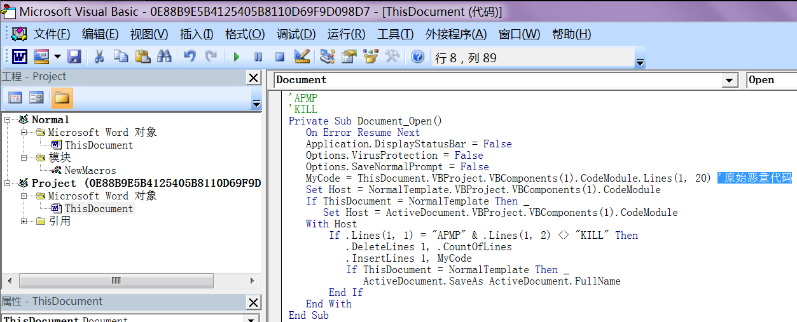Open the 外接程序(A) menu

(456, 34)
